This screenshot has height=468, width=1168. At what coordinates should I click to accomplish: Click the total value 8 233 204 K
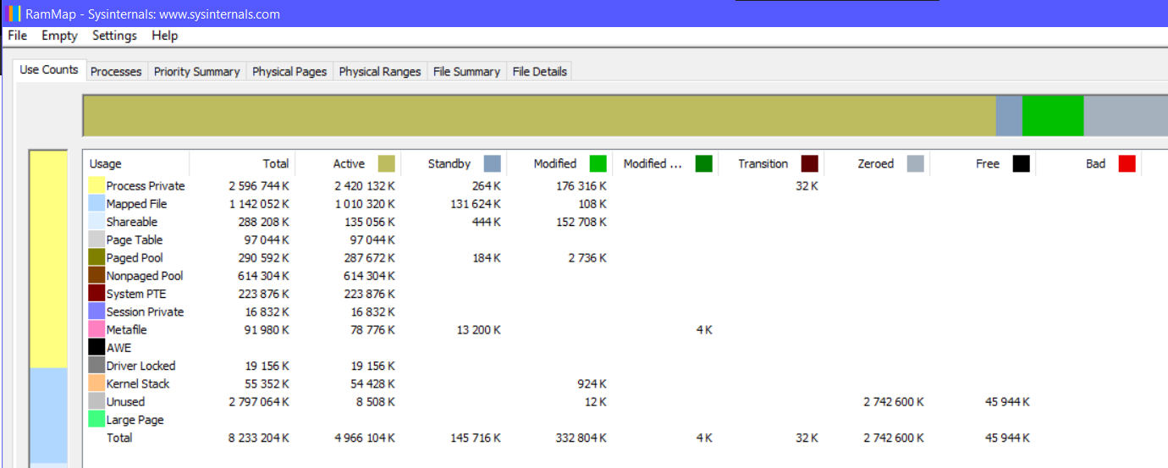click(x=258, y=438)
